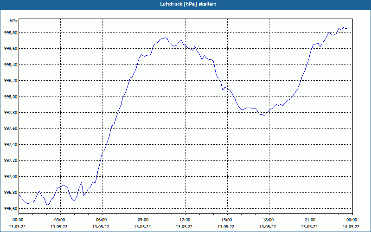Click the 14.05.22 date label
The image size is (371, 232).
pyautogui.click(x=351, y=226)
